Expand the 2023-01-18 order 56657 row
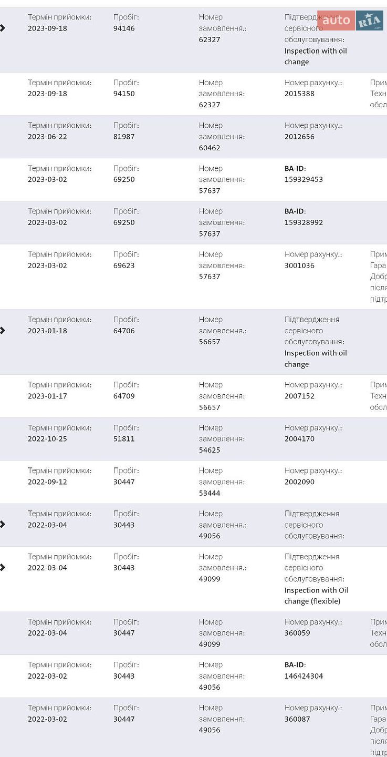 (3, 330)
